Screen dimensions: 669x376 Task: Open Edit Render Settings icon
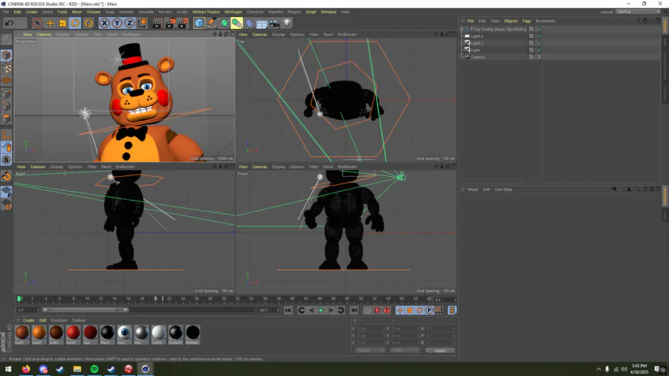tap(183, 23)
